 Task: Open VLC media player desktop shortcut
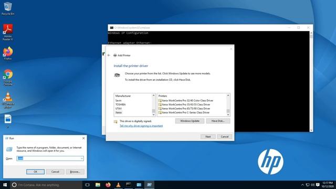[x=8, y=100]
